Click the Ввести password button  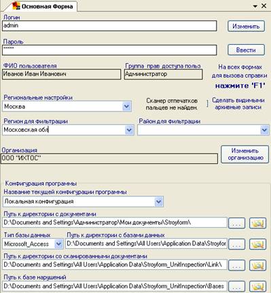(246, 50)
